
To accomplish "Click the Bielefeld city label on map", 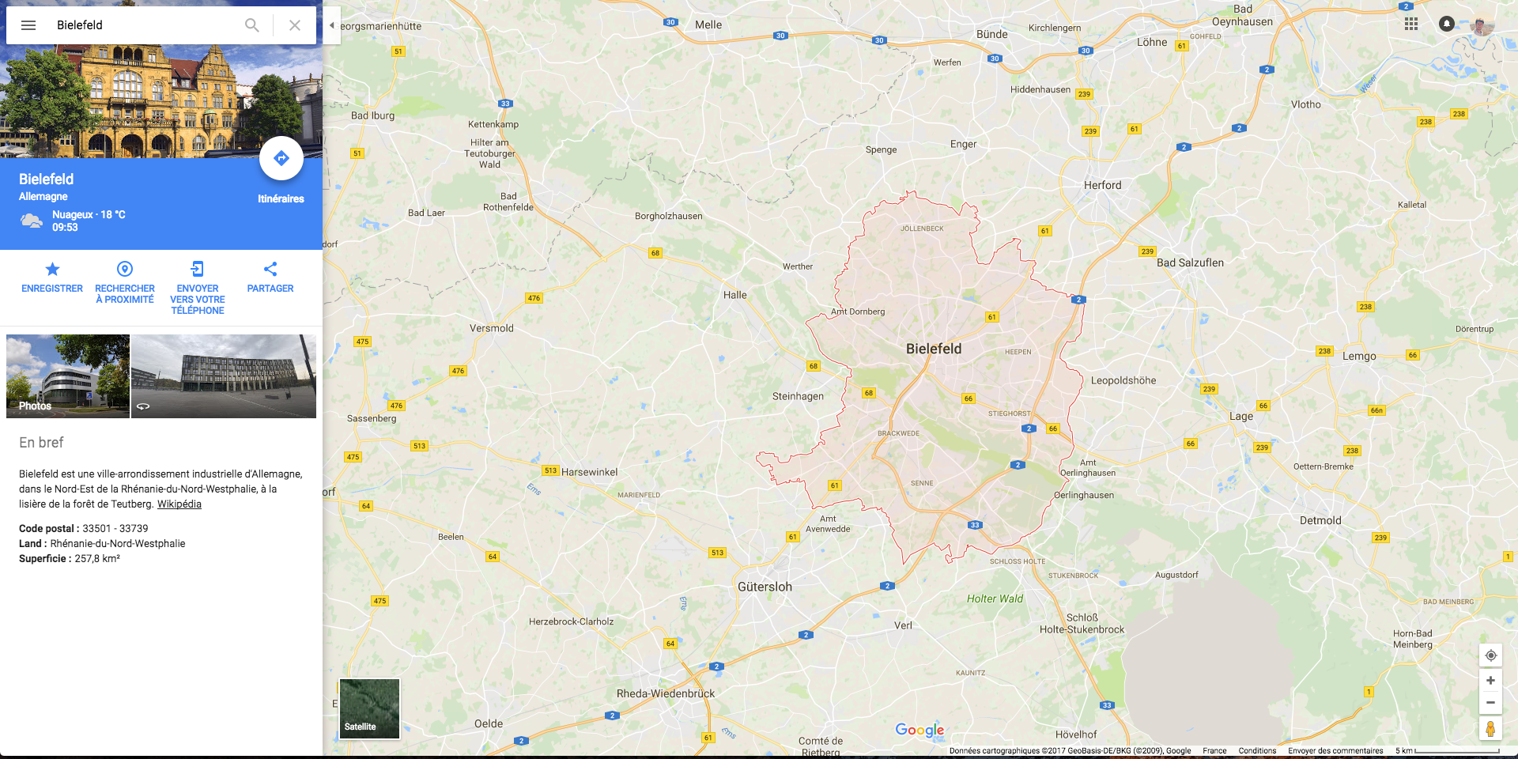I will click(934, 349).
